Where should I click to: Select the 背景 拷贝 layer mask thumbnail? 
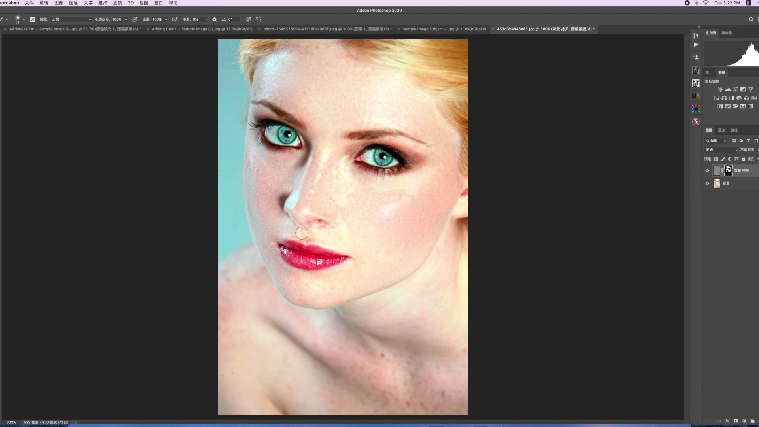click(x=728, y=170)
